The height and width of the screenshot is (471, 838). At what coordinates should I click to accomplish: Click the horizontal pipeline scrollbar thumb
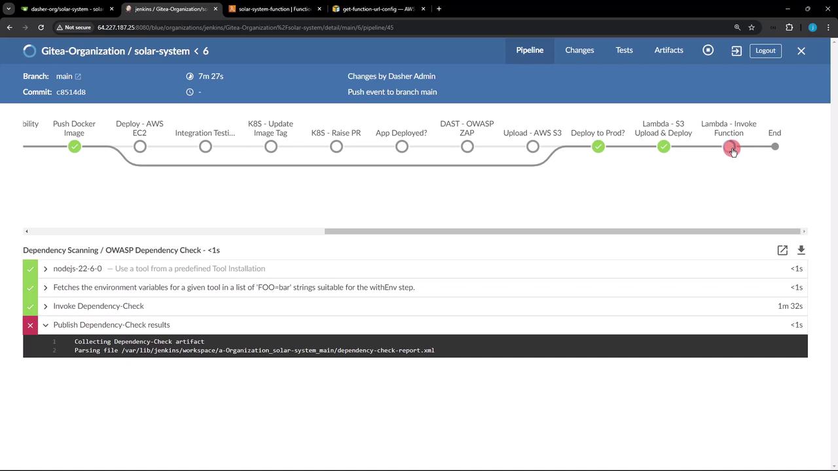[562, 231]
